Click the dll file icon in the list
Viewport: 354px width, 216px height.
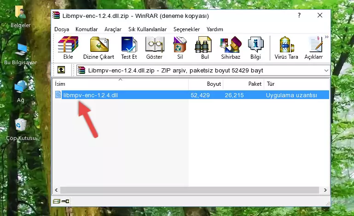point(58,95)
